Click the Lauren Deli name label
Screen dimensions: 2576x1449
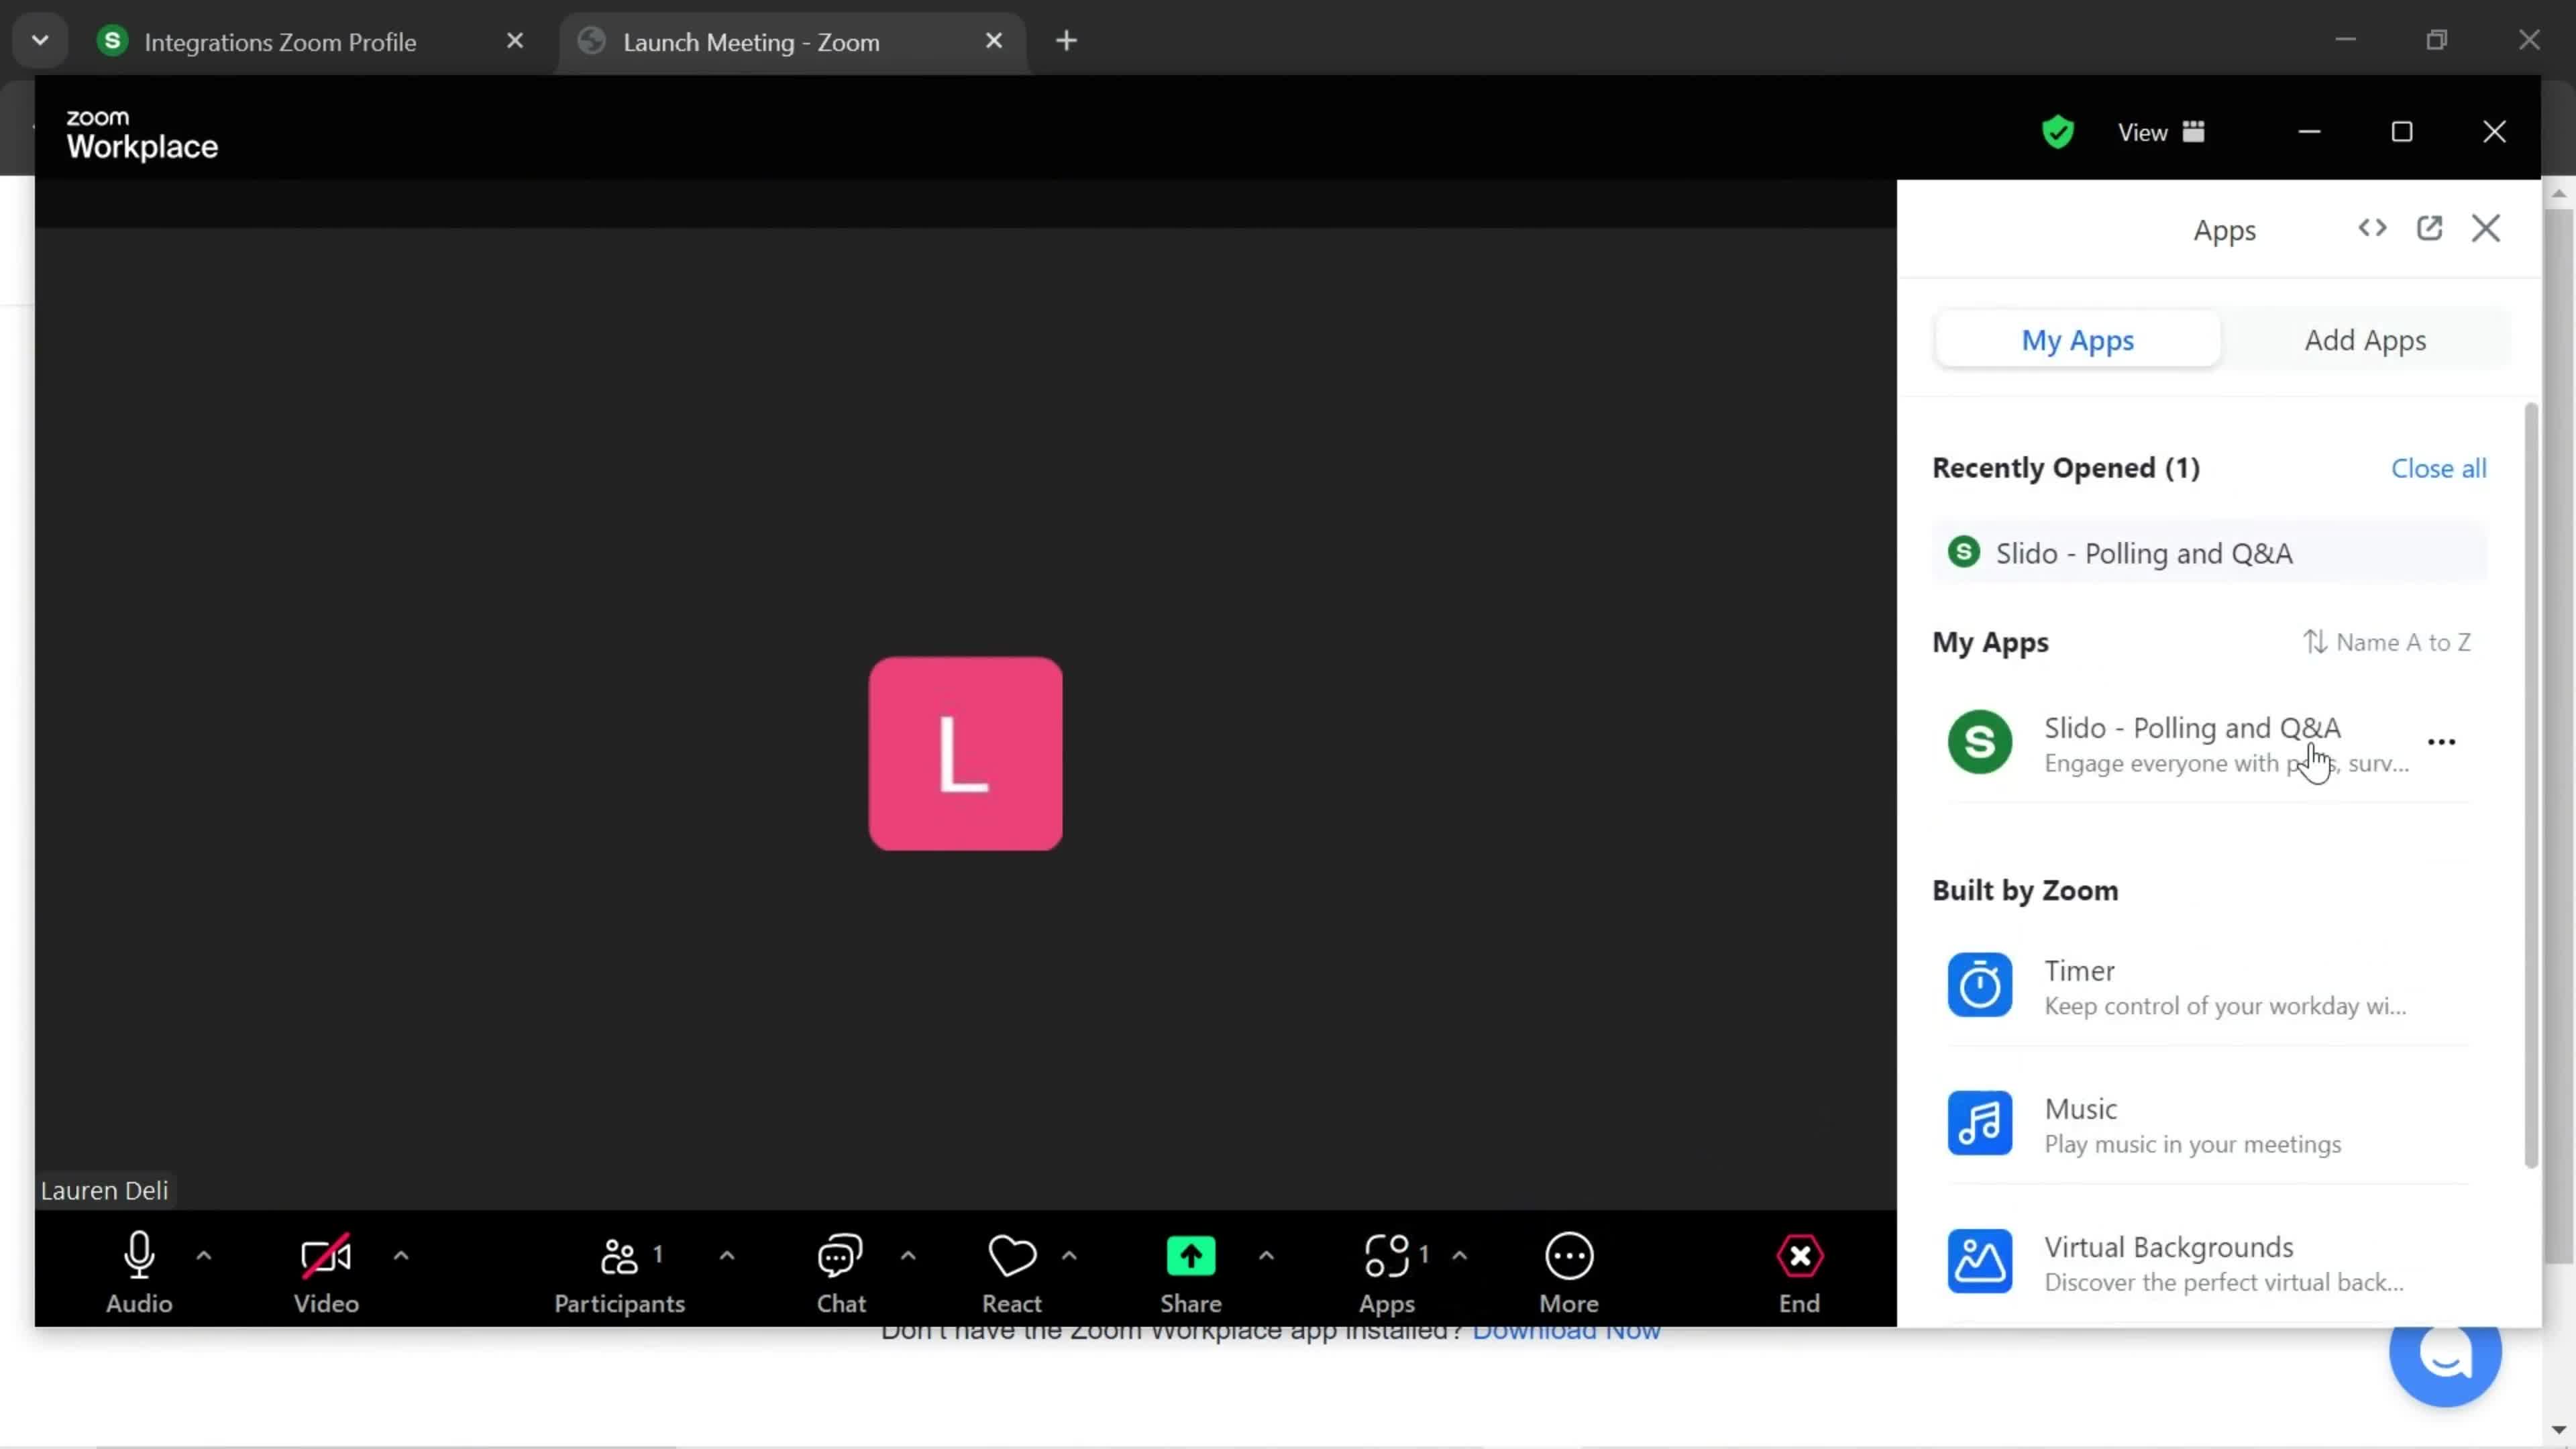tap(104, 1190)
